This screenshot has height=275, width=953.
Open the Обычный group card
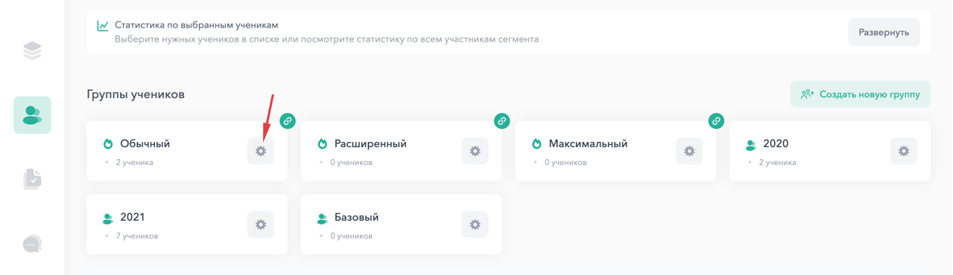[x=187, y=151]
